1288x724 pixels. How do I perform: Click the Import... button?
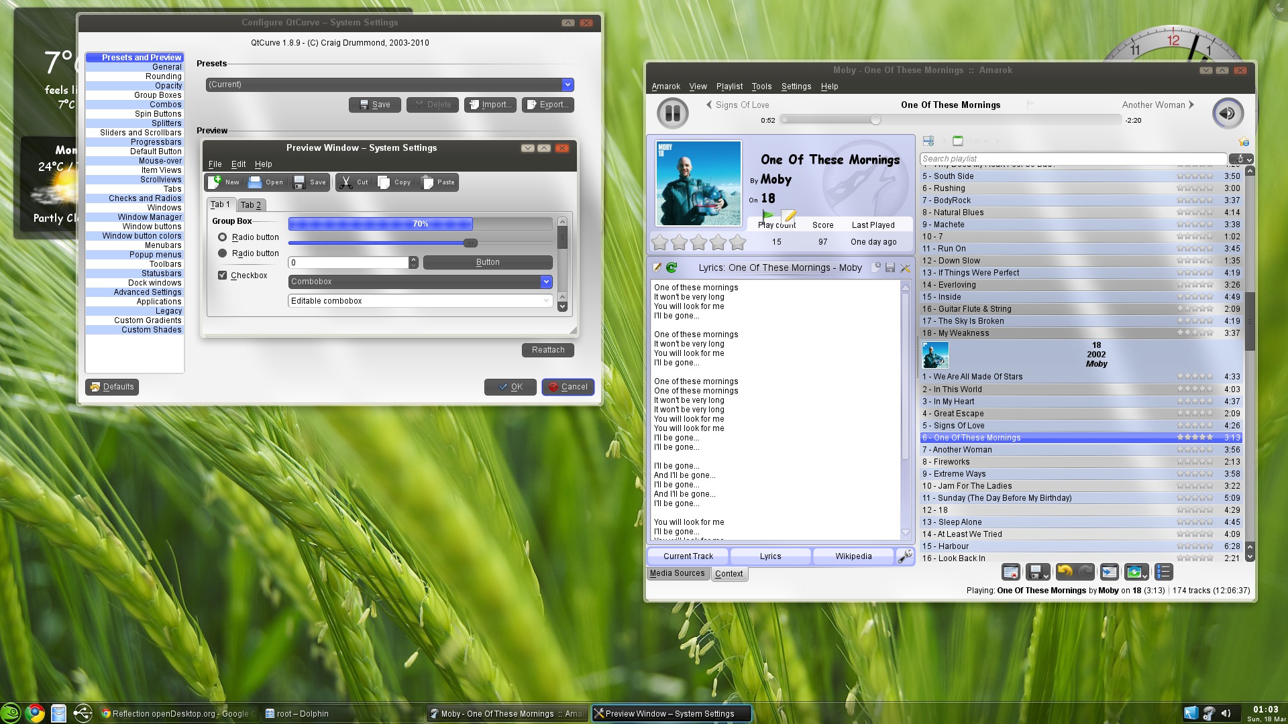(490, 105)
